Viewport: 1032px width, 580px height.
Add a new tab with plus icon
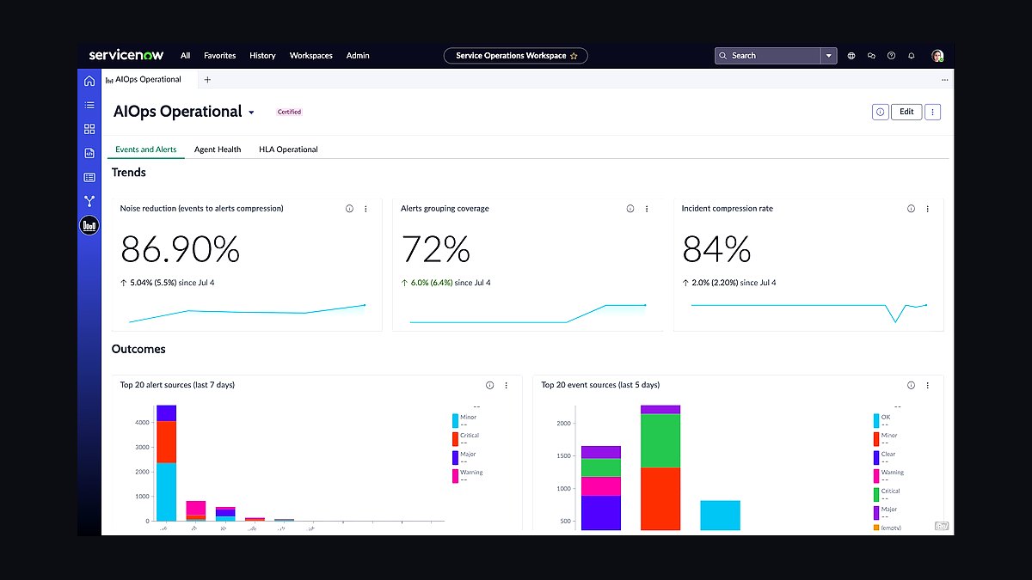207,80
